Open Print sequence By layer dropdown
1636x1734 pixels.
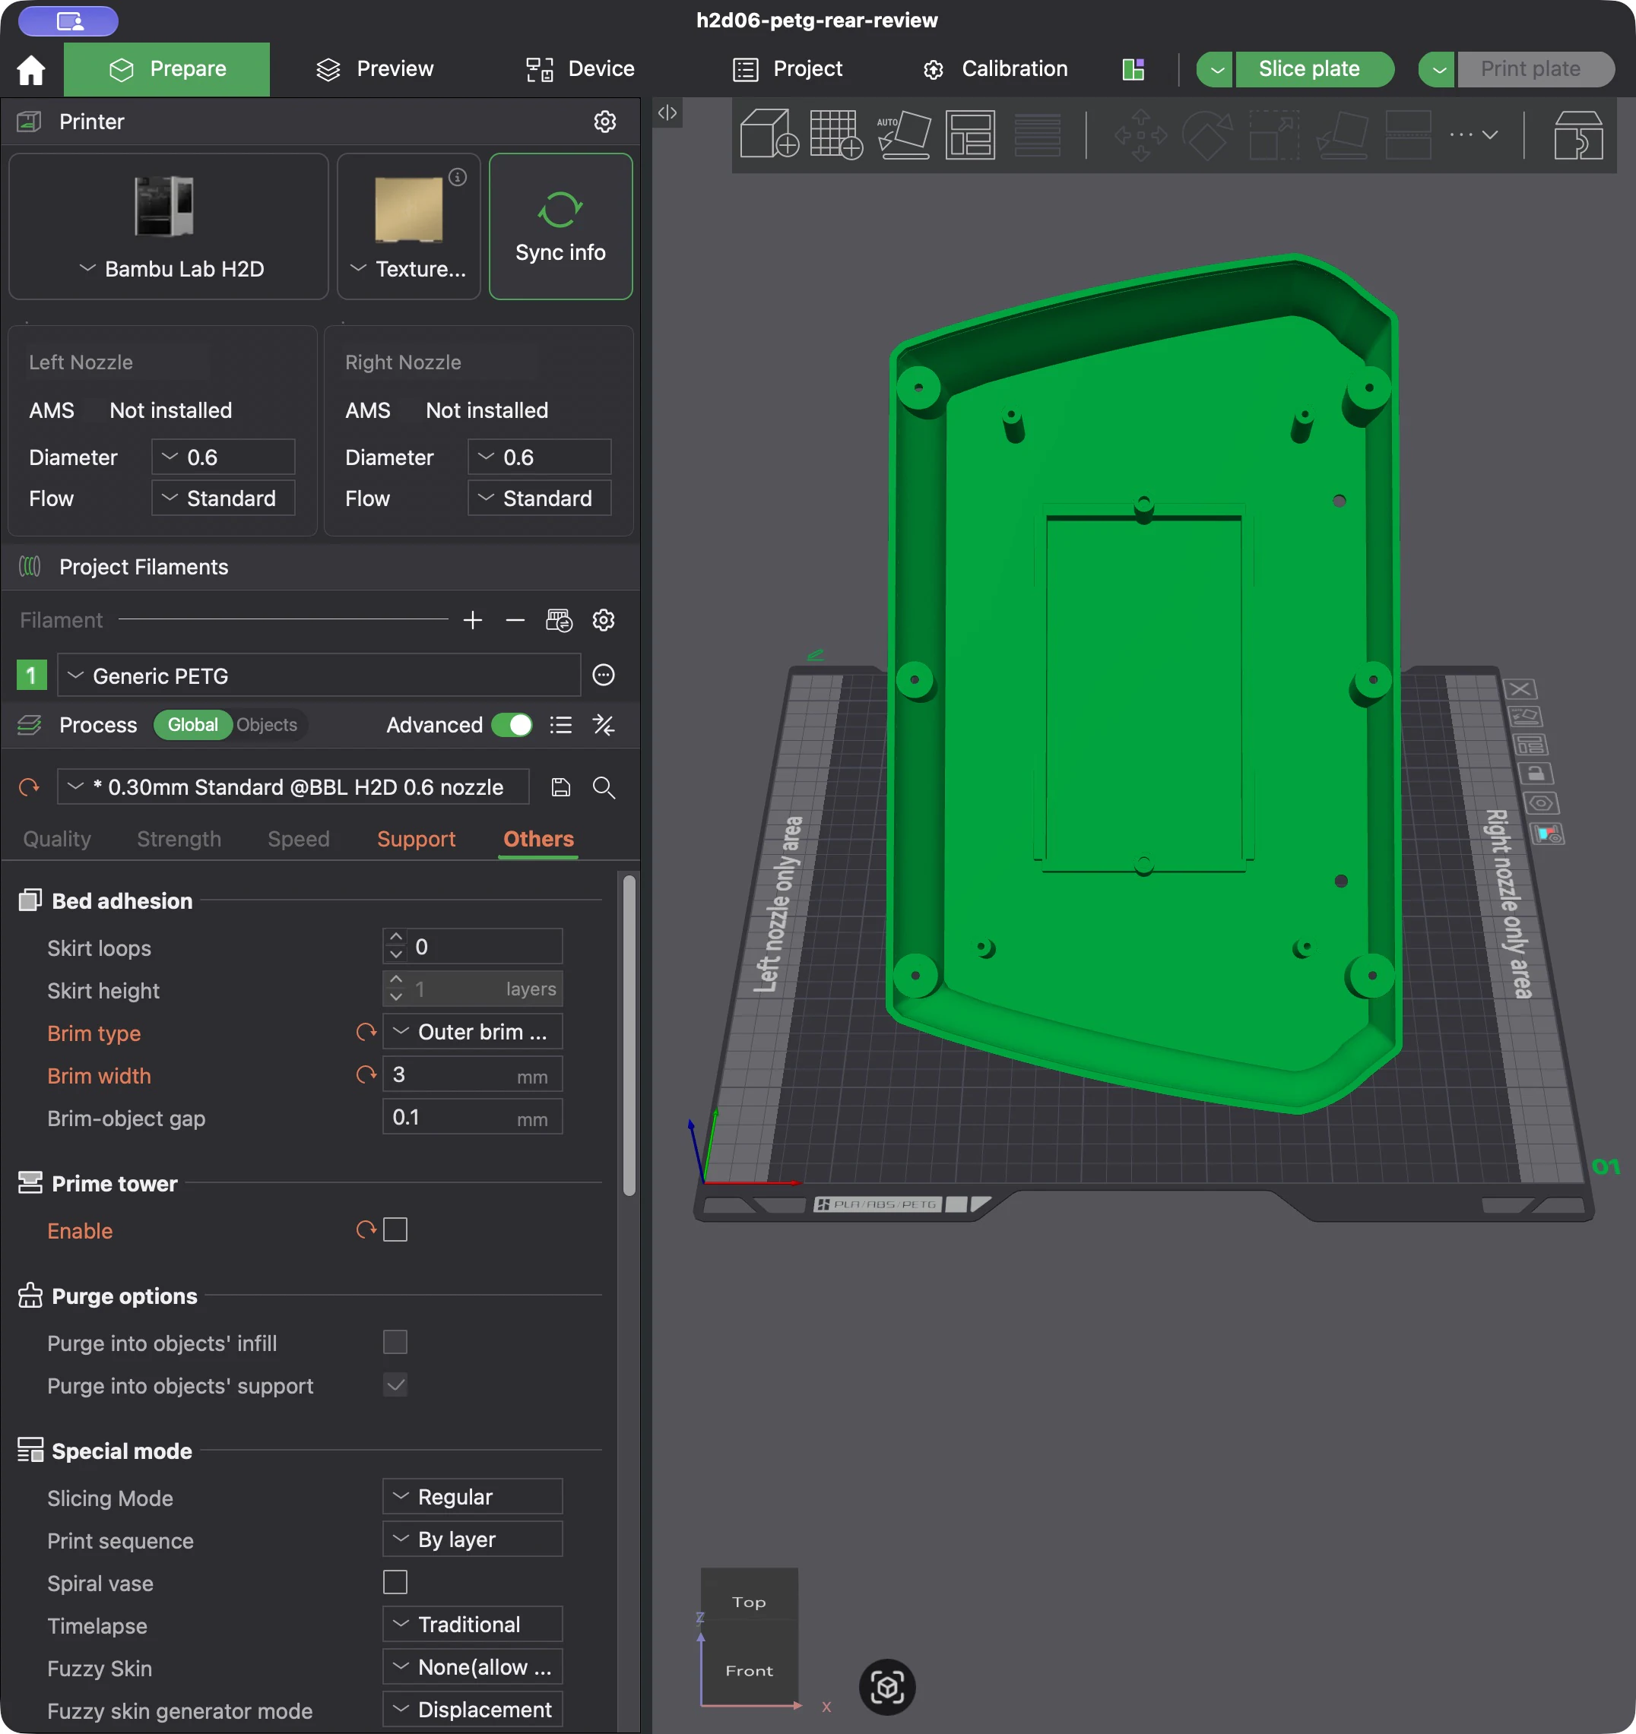[x=472, y=1539]
